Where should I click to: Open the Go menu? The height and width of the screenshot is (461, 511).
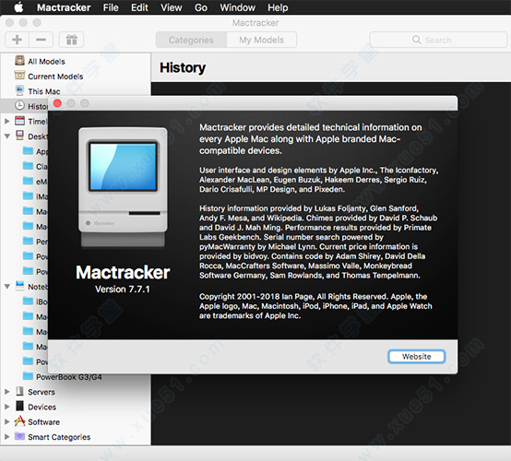point(201,7)
